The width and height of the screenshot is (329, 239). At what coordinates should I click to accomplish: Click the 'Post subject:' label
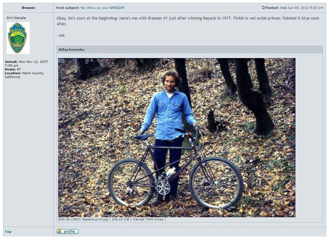68,8
